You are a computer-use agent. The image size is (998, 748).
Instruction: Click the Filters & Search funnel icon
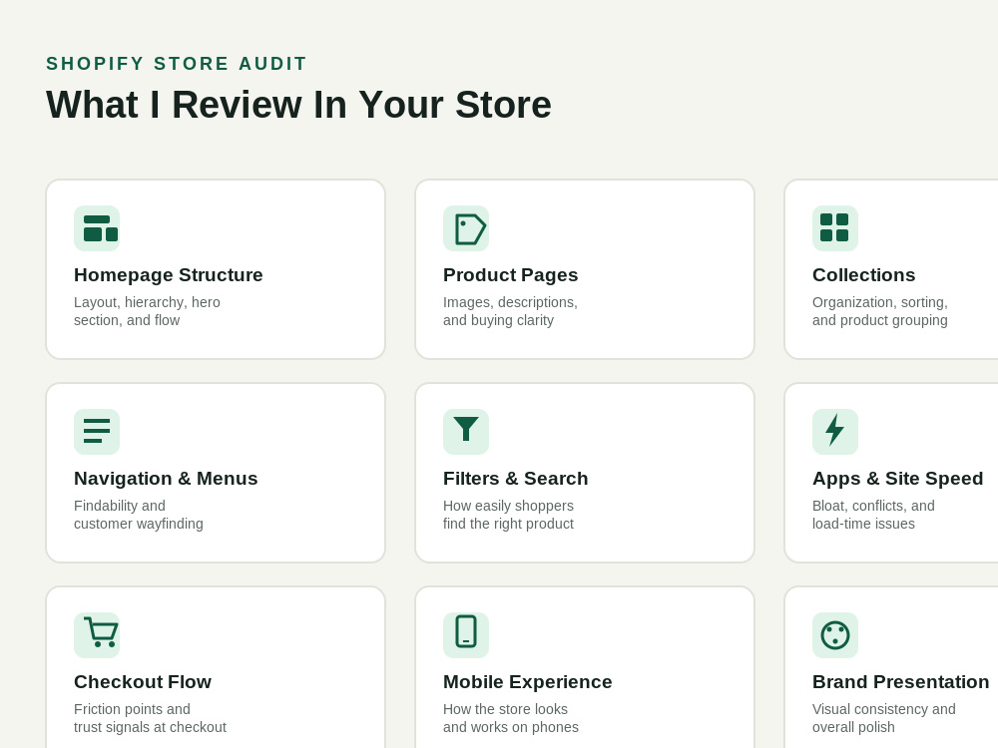pos(466,432)
